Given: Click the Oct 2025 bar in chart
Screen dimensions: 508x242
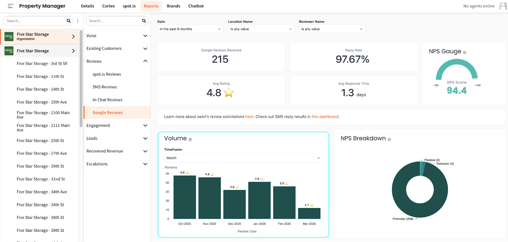Looking at the screenshot, I should (x=185, y=197).
